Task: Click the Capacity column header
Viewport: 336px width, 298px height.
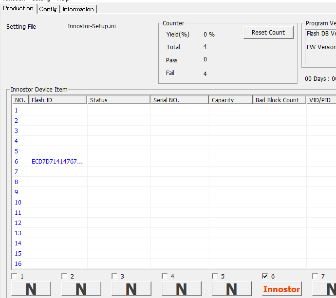Action: click(230, 100)
